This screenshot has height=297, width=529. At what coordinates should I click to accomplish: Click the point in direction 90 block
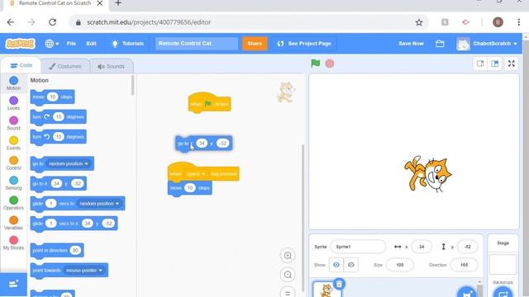57,251
